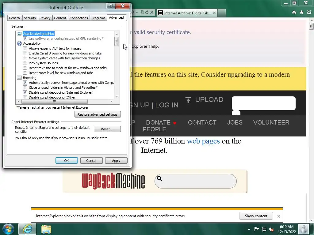
Task: Show hidden tray icons arrow
Action: click(x=249, y=229)
